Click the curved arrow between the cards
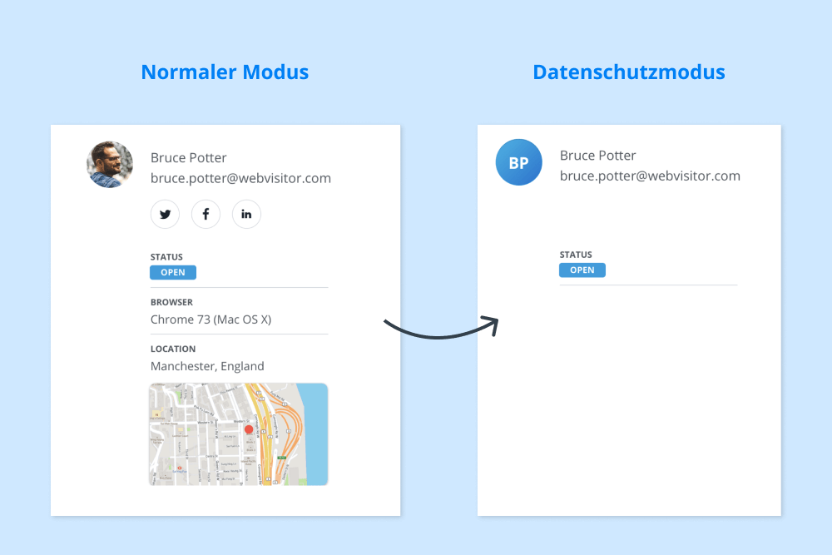The height and width of the screenshot is (555, 832). [x=441, y=328]
